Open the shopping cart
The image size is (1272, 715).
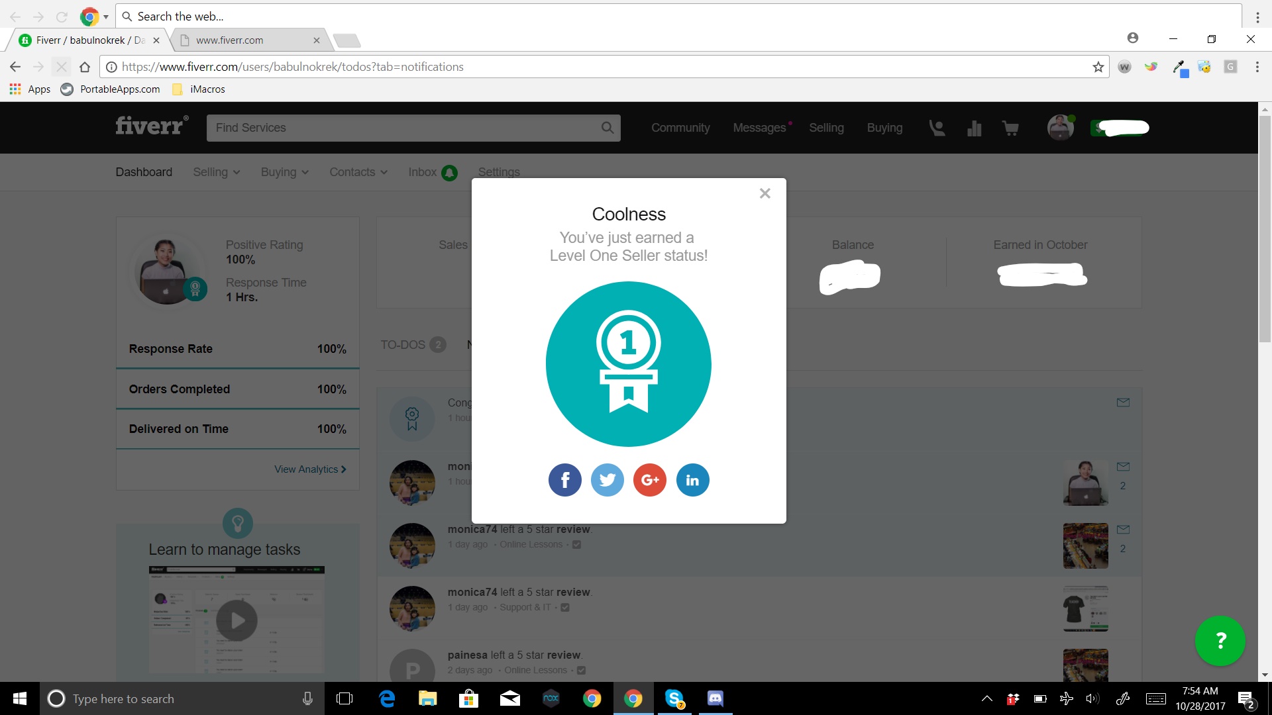pyautogui.click(x=1010, y=128)
